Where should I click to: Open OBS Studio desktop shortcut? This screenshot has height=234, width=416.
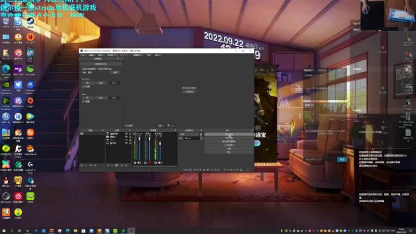click(x=6, y=198)
